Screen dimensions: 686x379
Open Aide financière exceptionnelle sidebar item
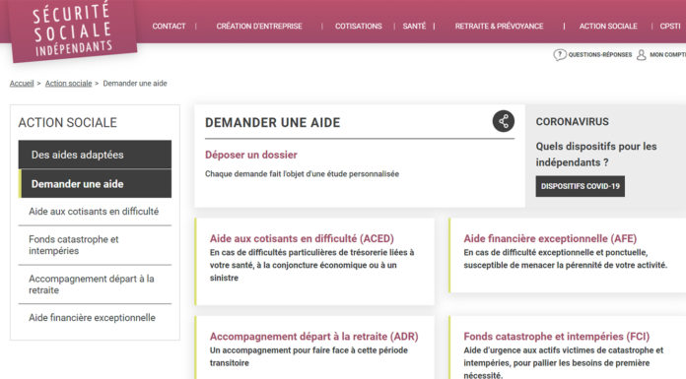pyautogui.click(x=95, y=318)
